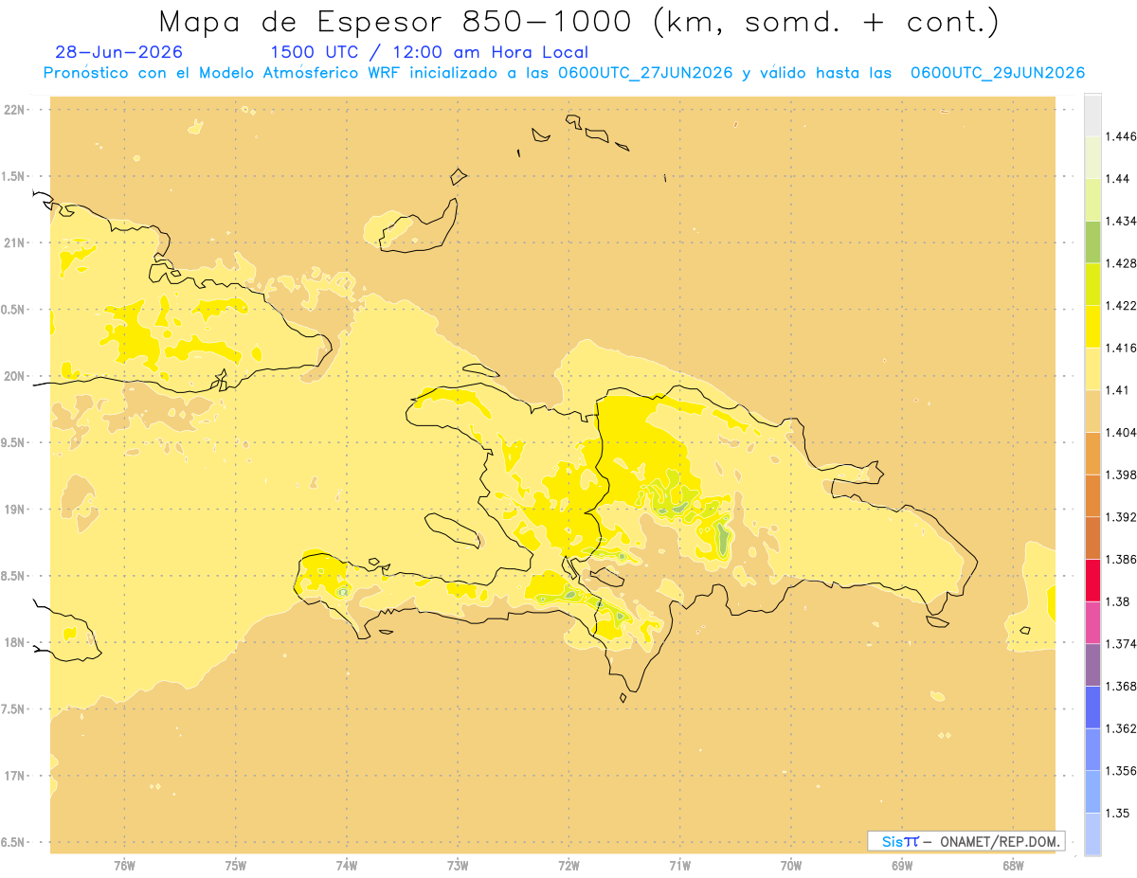Pick the light blue swatch between 1.35 and 1.356
Image resolution: width=1137 pixels, height=878 pixels.
click(x=1092, y=791)
